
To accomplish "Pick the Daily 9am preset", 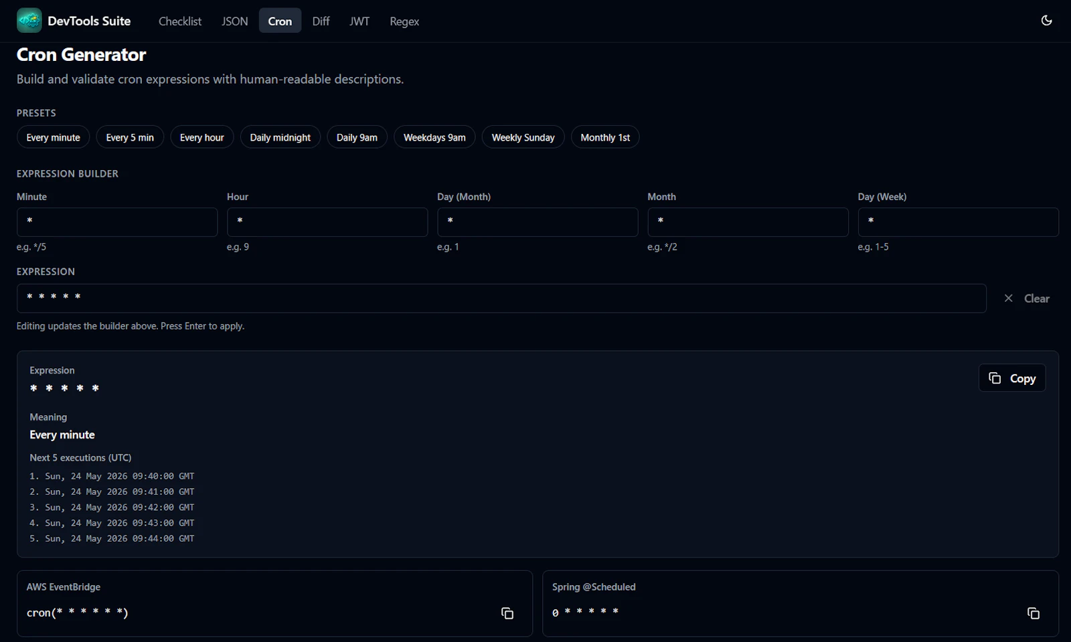I will (x=357, y=137).
